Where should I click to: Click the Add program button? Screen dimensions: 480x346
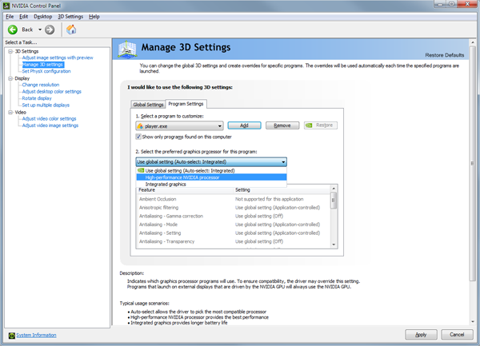tap(244, 125)
